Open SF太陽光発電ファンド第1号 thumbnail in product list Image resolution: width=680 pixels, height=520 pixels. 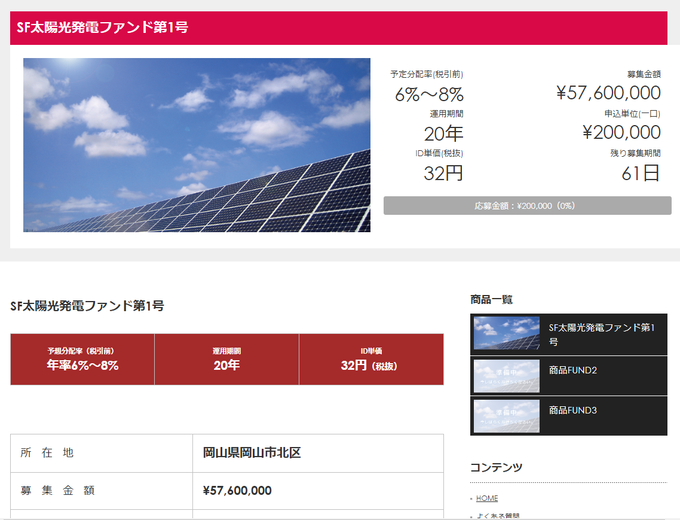click(507, 333)
